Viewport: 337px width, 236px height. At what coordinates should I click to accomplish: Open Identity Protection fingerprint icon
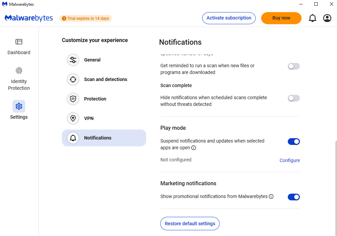(19, 71)
